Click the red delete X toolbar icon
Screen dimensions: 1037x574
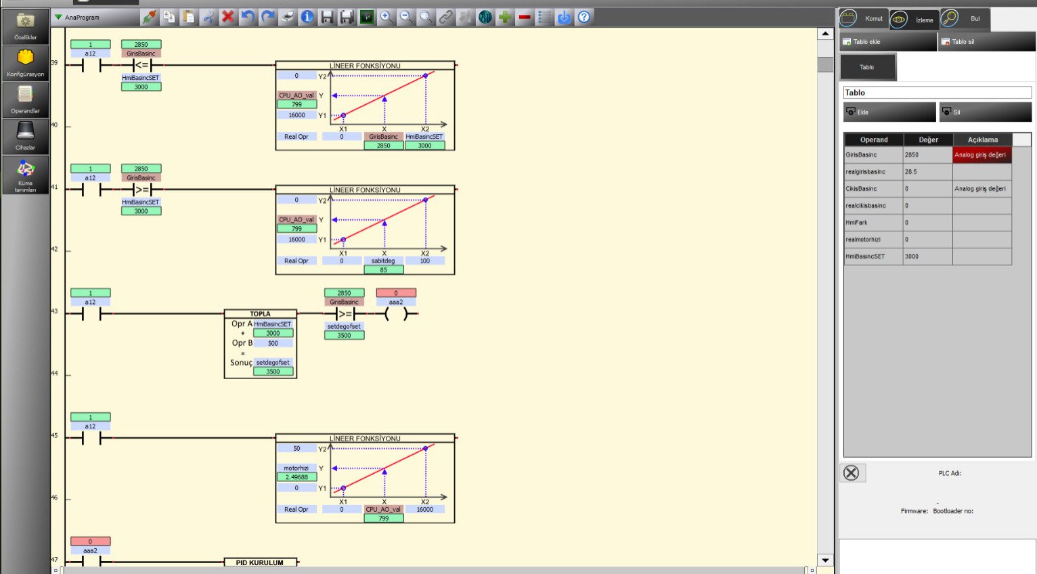pos(228,17)
